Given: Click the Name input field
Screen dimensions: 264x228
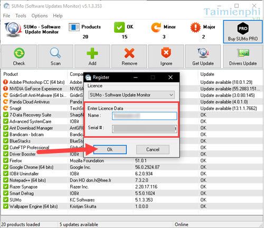Looking at the screenshot, I should [x=144, y=116].
